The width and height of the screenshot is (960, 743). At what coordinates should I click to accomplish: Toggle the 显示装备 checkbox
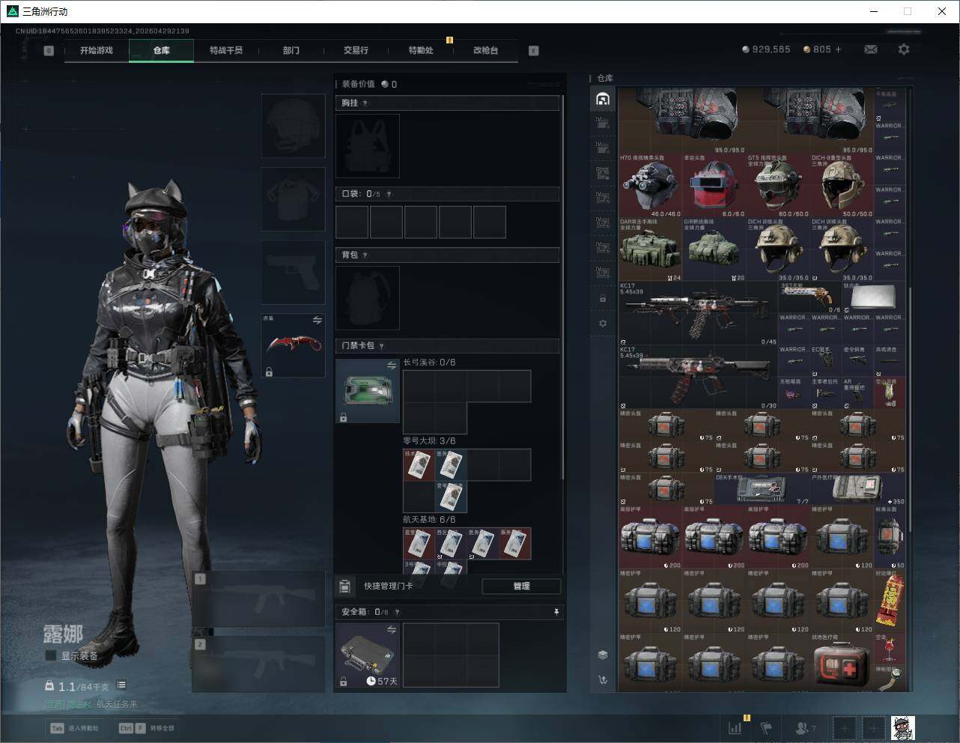point(51,655)
